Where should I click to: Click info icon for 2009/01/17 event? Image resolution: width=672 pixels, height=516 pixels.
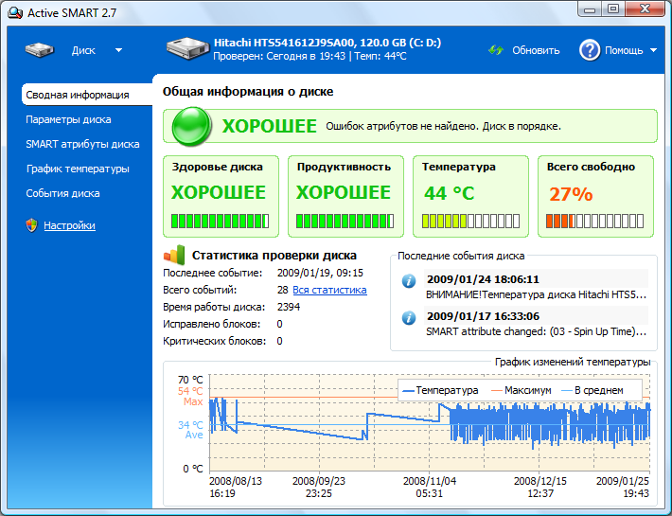(409, 317)
